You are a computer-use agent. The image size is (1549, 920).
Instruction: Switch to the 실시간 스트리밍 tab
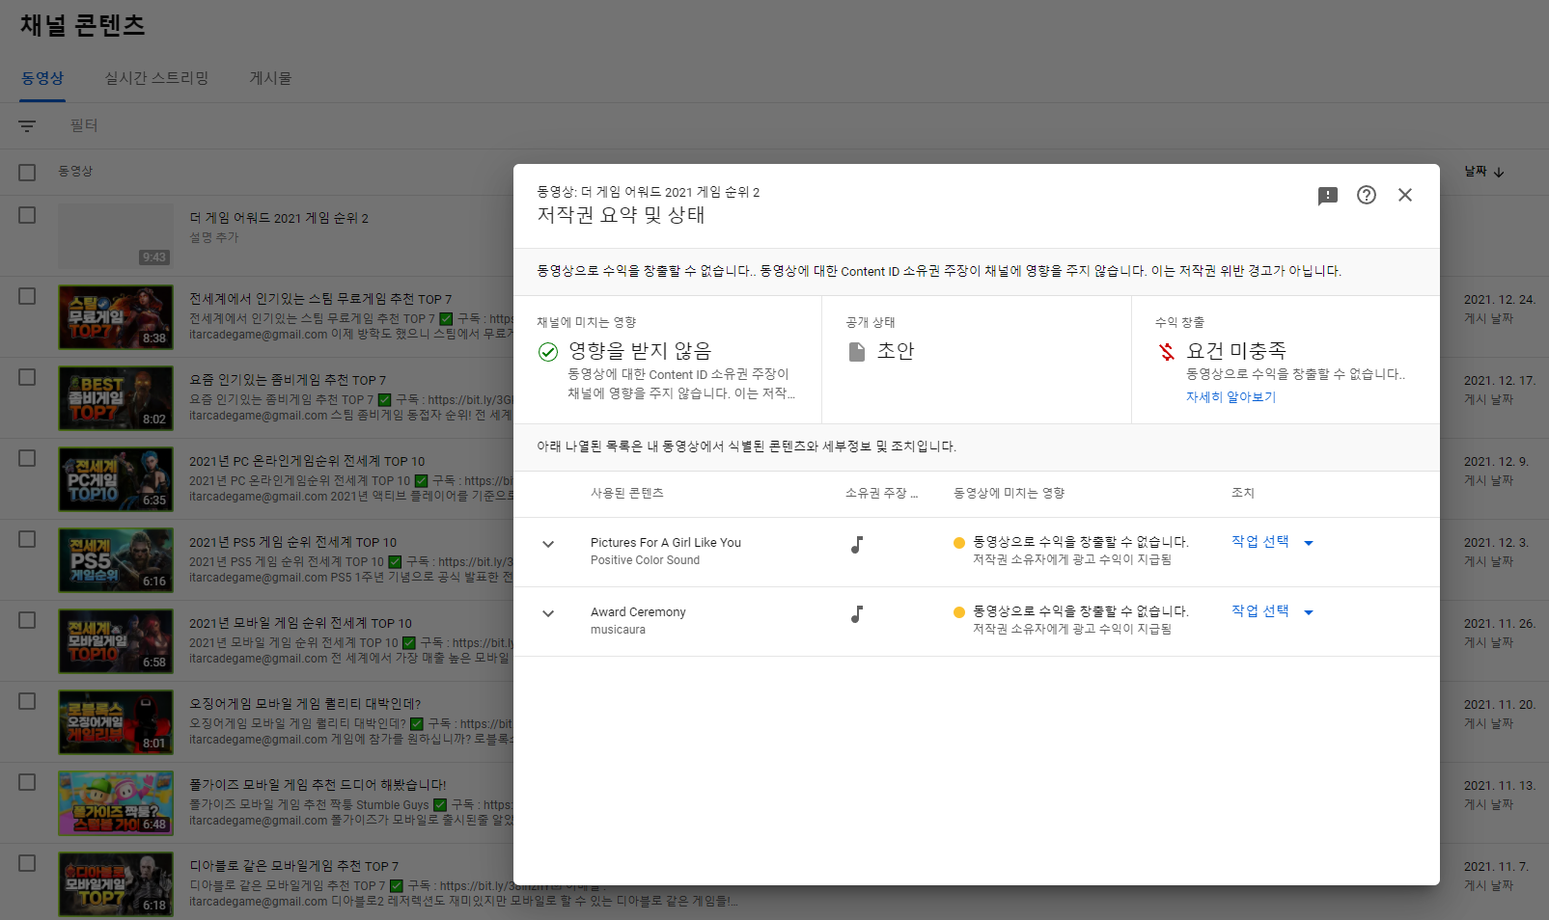pyautogui.click(x=156, y=78)
